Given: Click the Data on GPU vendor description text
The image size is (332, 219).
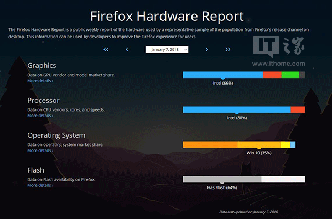Looking at the screenshot, I should (71, 75).
